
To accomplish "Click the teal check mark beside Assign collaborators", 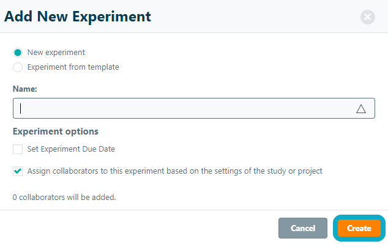I will click(x=18, y=171).
